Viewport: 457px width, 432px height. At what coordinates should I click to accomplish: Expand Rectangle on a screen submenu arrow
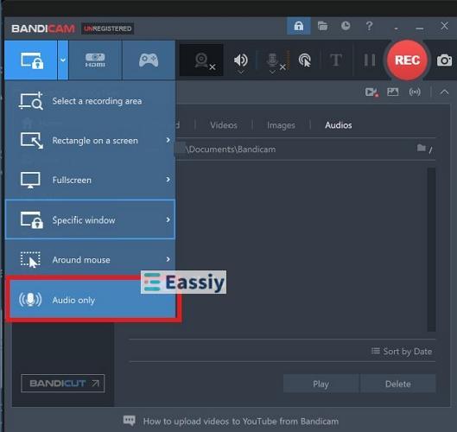click(x=168, y=140)
